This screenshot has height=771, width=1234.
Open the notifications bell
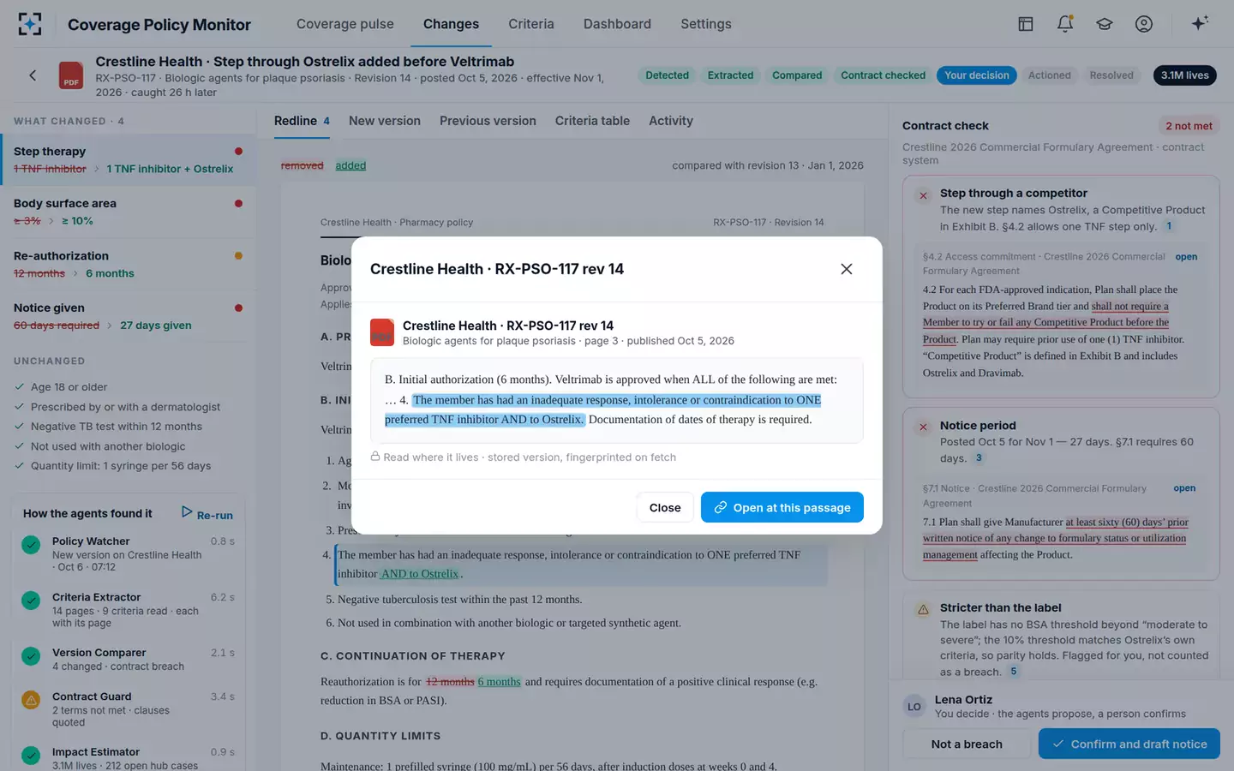point(1065,24)
